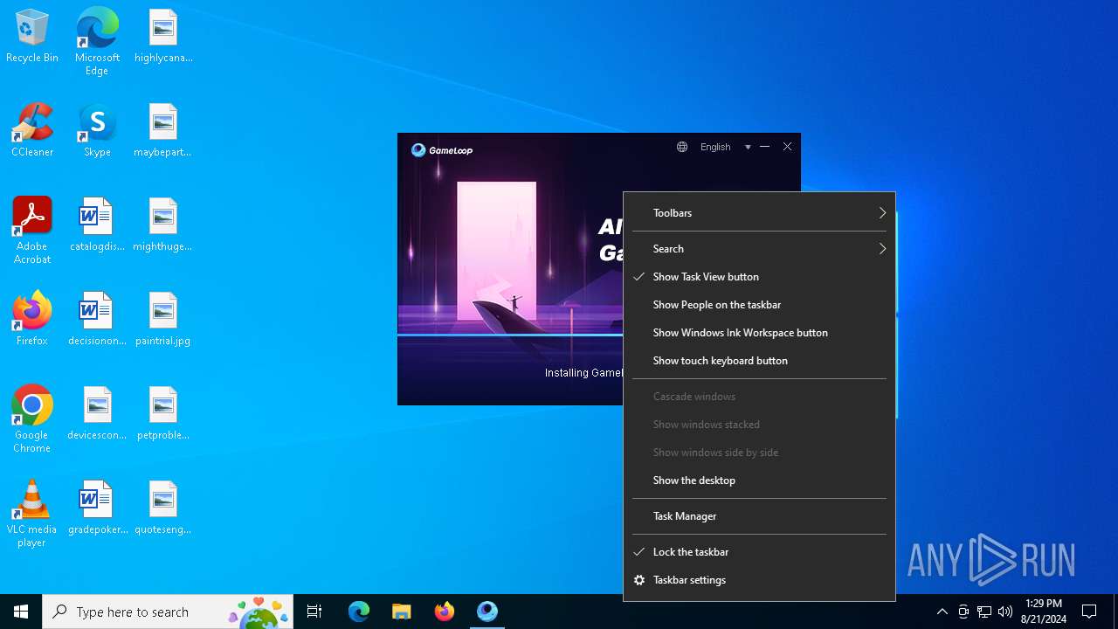Open the volume control in system tray
The image size is (1118, 629).
pyautogui.click(x=1005, y=612)
